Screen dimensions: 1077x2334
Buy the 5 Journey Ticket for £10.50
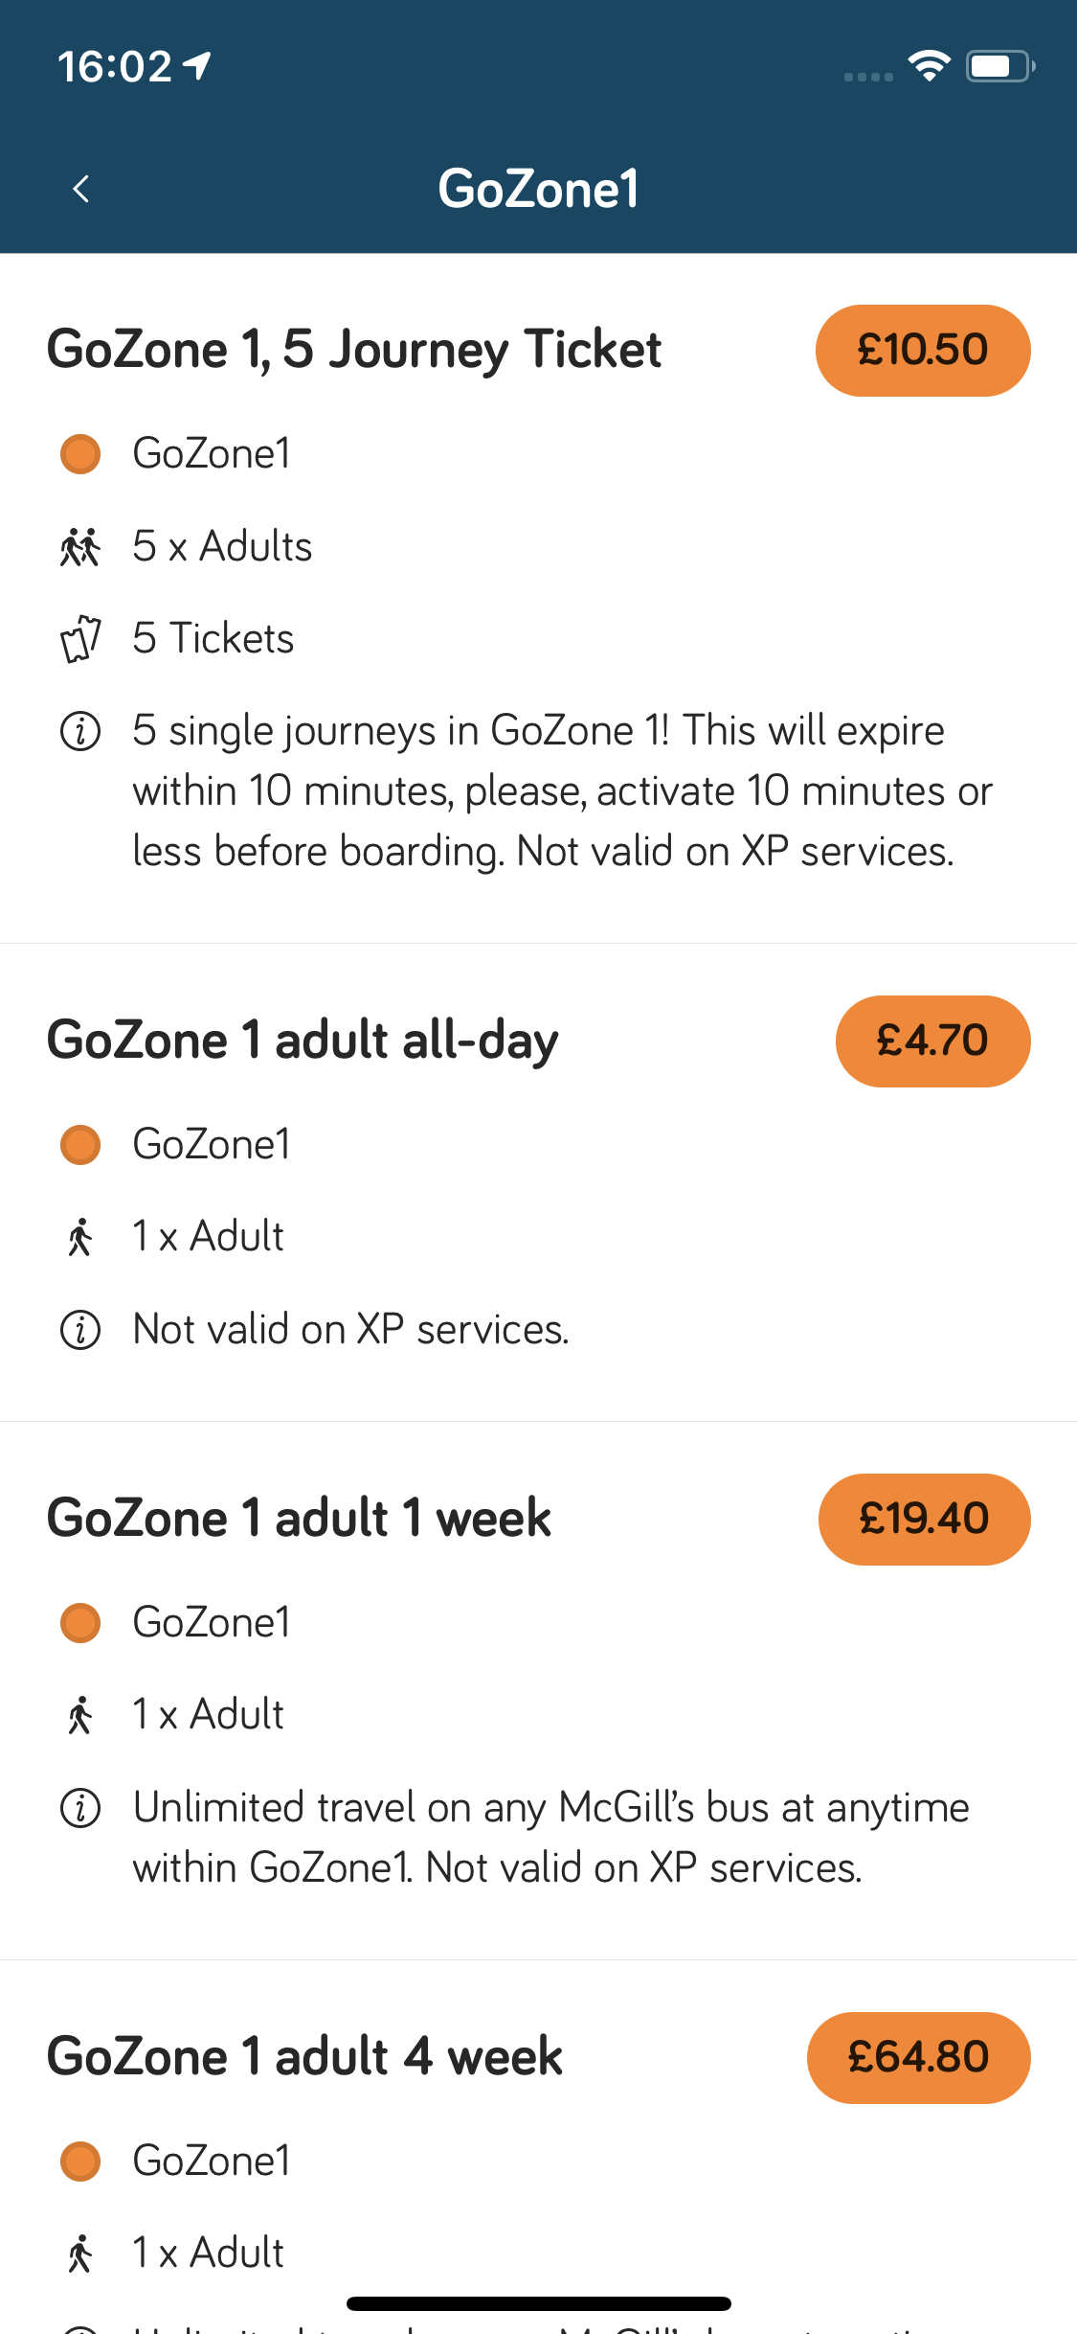(922, 351)
